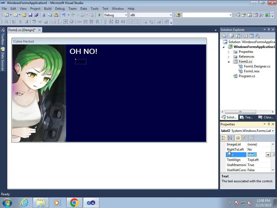Image resolution: width=277 pixels, height=208 pixels.
Task: Click the Cut scissors icon
Action: click(x=44, y=15)
